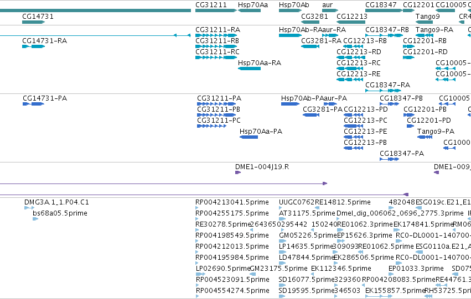Select the Hsp70Ab gene in the top track
The image size is (471, 299).
pyautogui.click(x=290, y=11)
